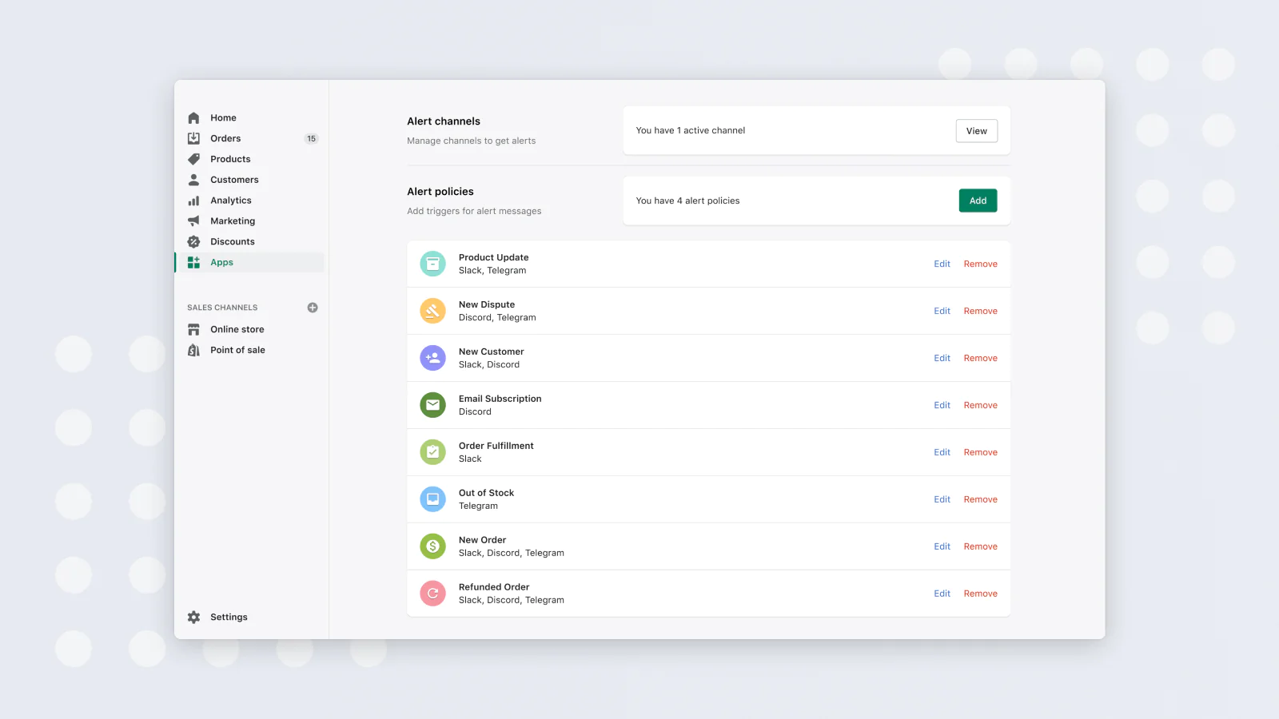This screenshot has height=719, width=1279.
Task: Click the Orders count badge 15
Action: point(312,138)
